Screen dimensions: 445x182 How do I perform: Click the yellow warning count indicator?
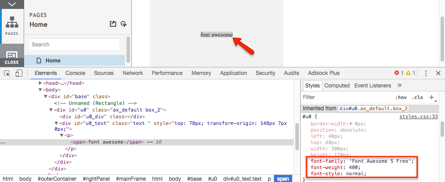411,73
